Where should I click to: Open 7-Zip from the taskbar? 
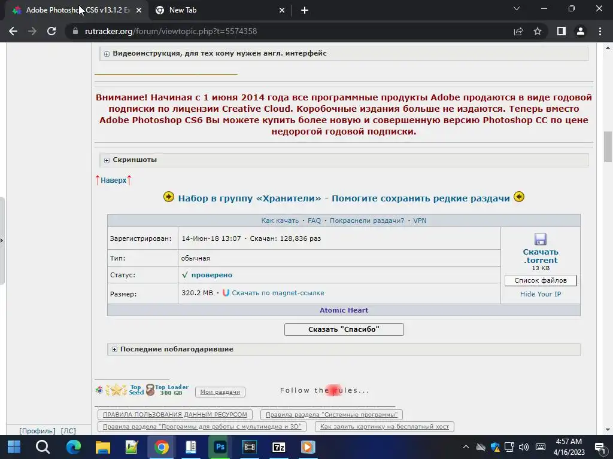coord(279,447)
